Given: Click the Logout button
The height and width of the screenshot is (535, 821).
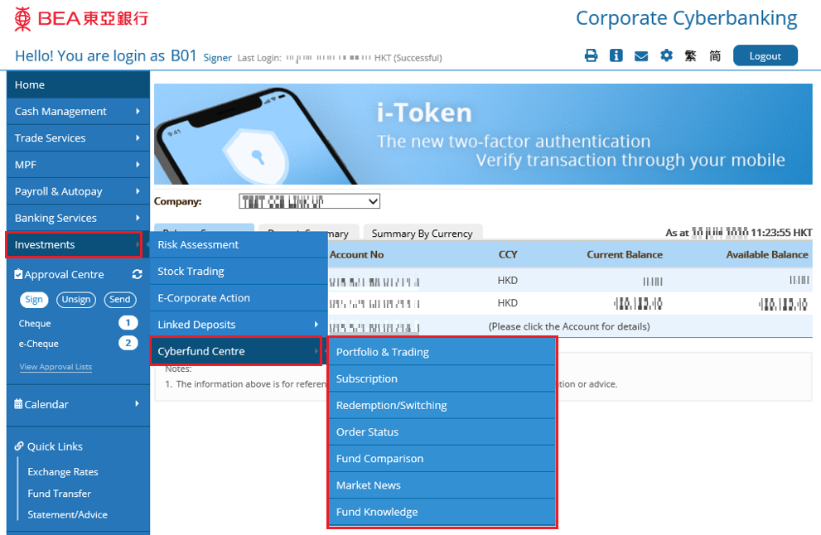Looking at the screenshot, I should click(765, 56).
